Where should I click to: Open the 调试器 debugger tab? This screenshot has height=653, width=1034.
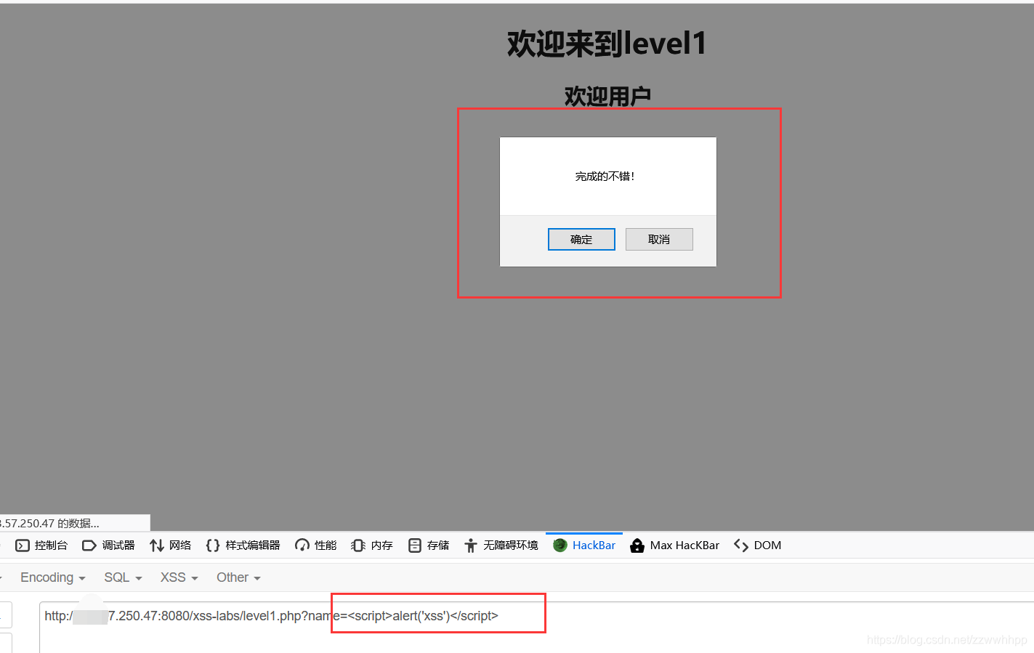click(x=109, y=545)
